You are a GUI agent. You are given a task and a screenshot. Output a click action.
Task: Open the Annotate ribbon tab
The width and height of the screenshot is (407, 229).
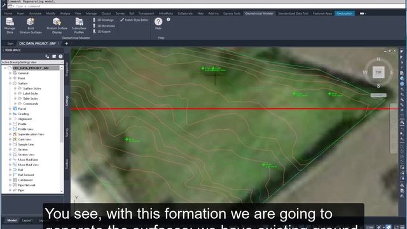pos(35,13)
